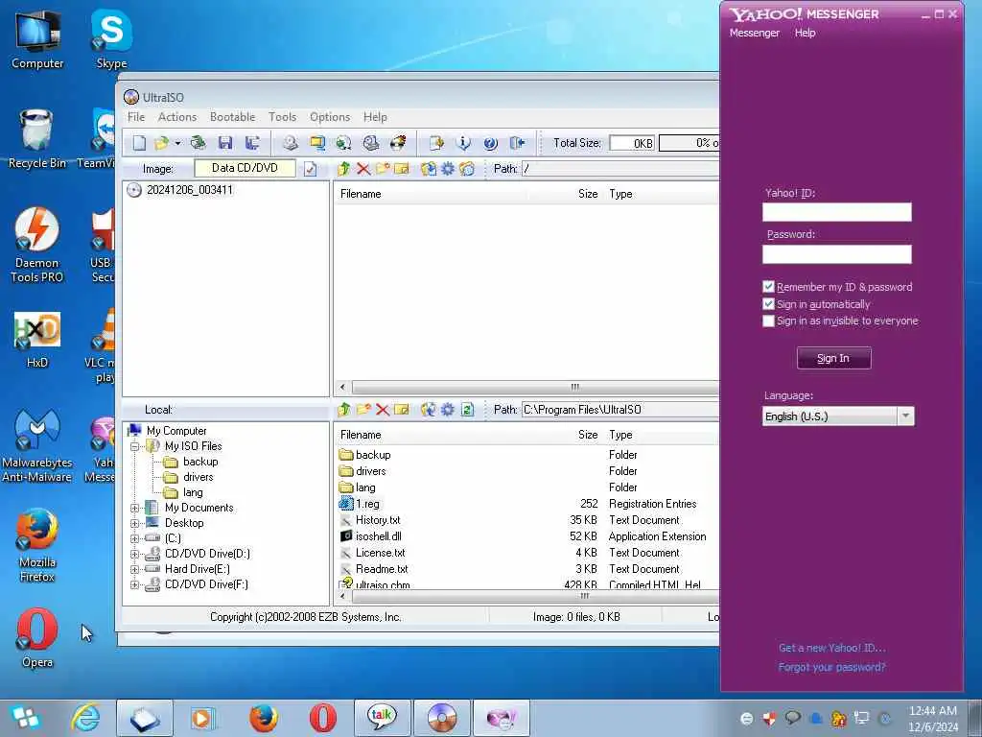Click the Yahoo Messenger Password input field

click(x=836, y=253)
